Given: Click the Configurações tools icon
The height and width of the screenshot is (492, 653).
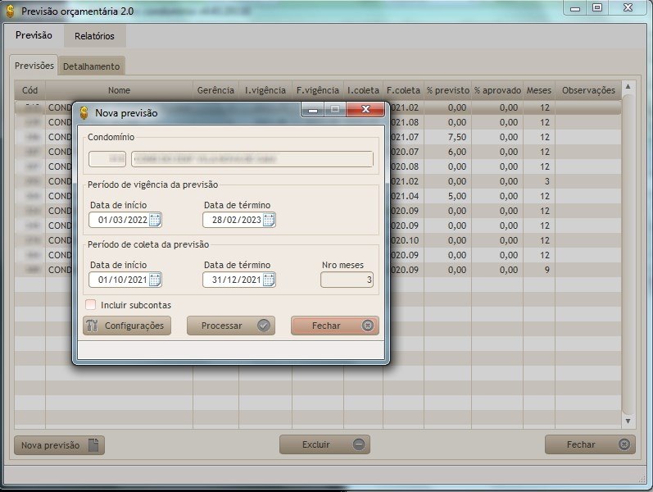Looking at the screenshot, I should (92, 326).
